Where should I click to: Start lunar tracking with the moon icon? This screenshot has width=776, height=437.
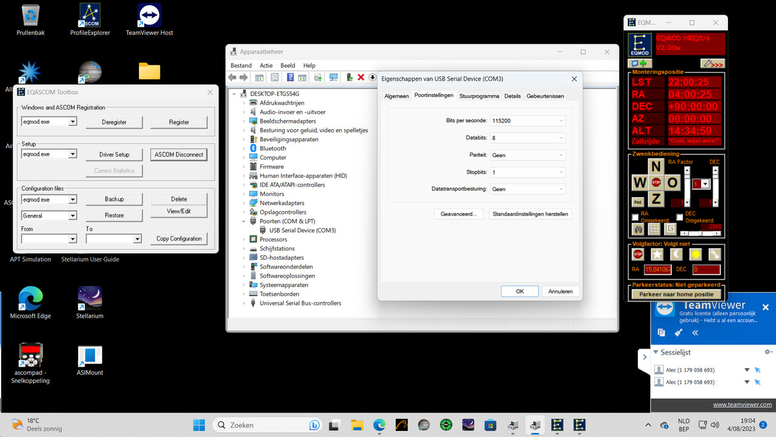(x=676, y=254)
